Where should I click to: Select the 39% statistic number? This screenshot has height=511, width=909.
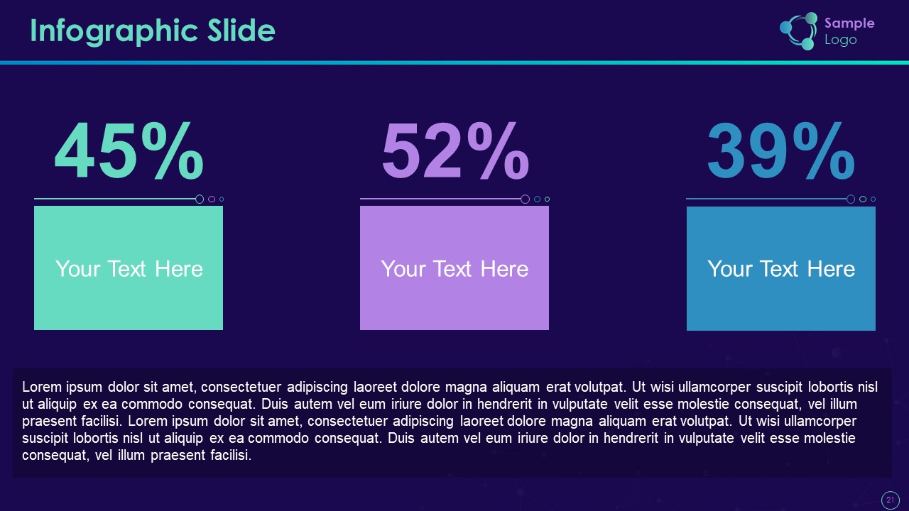[x=780, y=151]
